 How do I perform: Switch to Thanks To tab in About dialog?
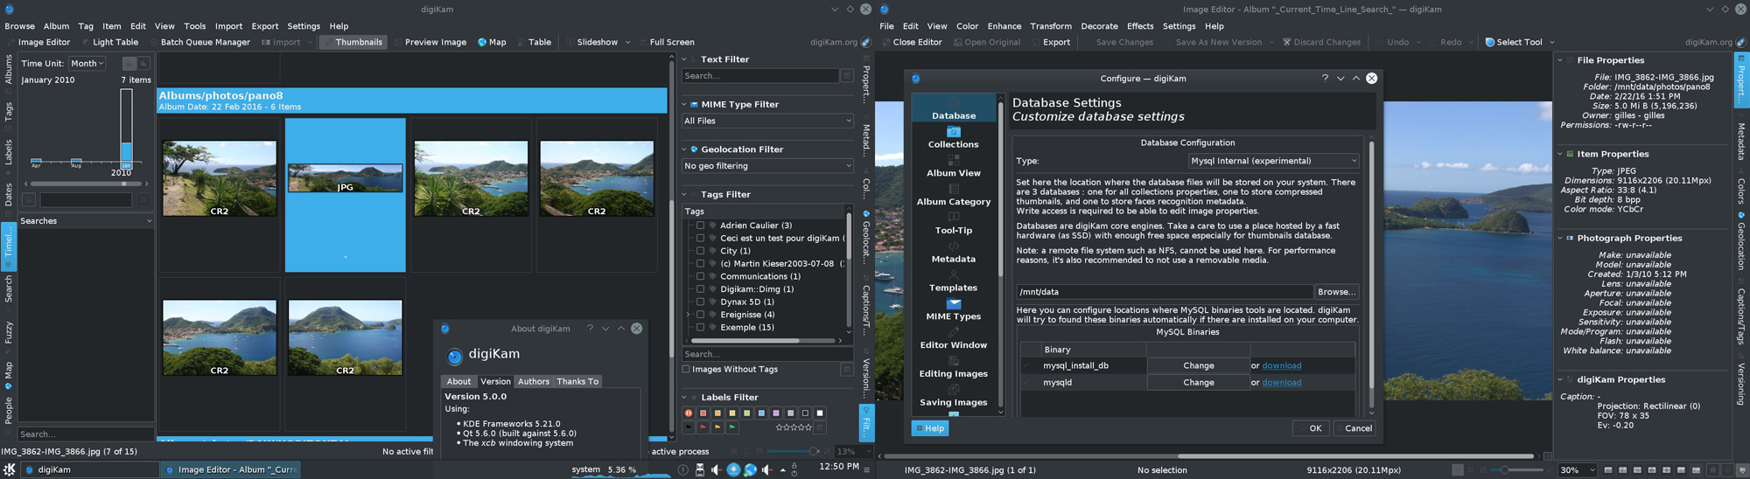point(577,382)
